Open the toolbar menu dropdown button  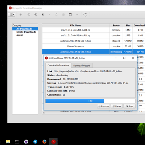pos(12,14)
